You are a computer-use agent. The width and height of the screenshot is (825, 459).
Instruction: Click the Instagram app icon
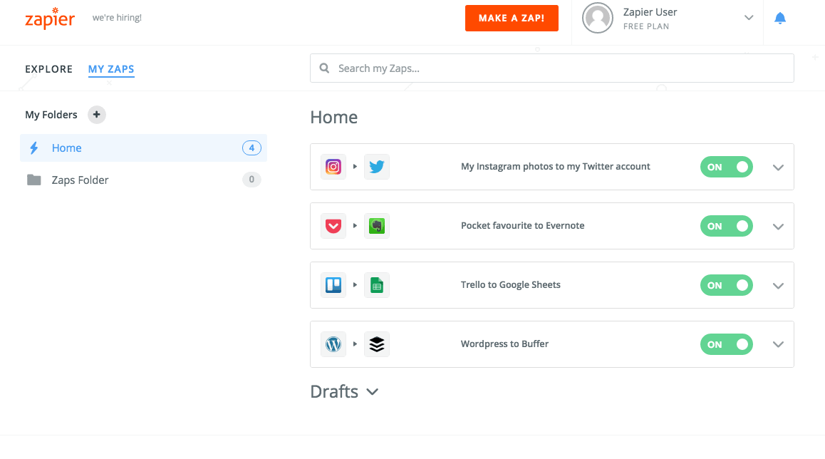pos(333,167)
